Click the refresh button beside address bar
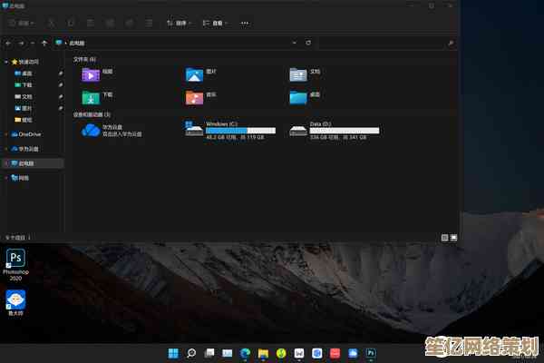 (x=308, y=43)
